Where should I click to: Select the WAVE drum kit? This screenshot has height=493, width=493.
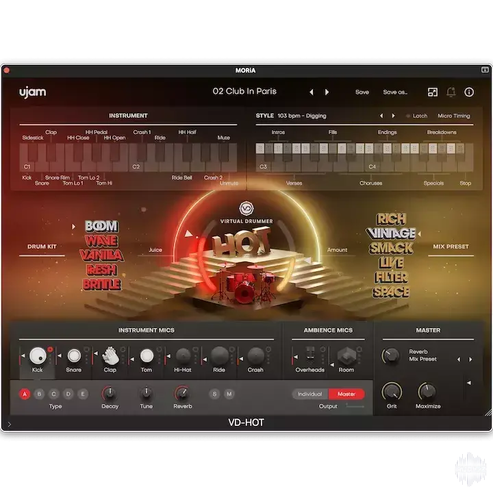(x=101, y=241)
